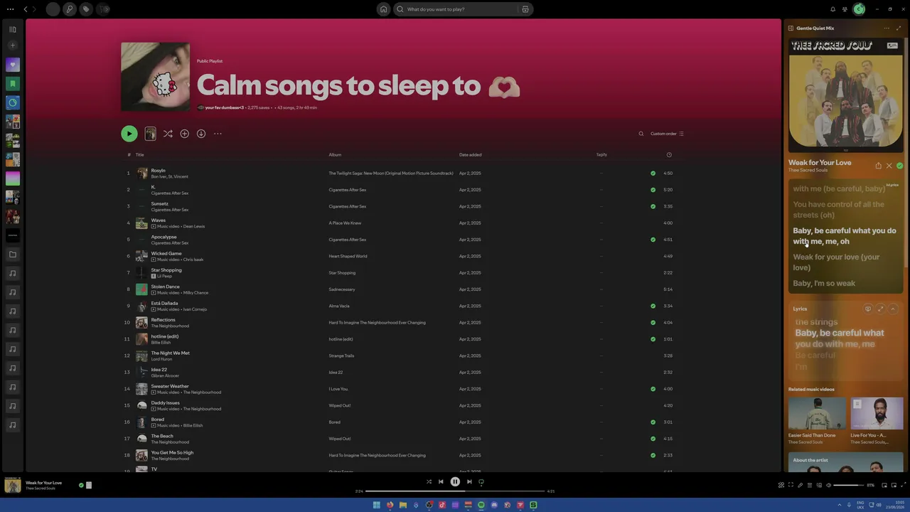Select the Stolen Dance track title
The height and width of the screenshot is (512, 910).
point(165,287)
